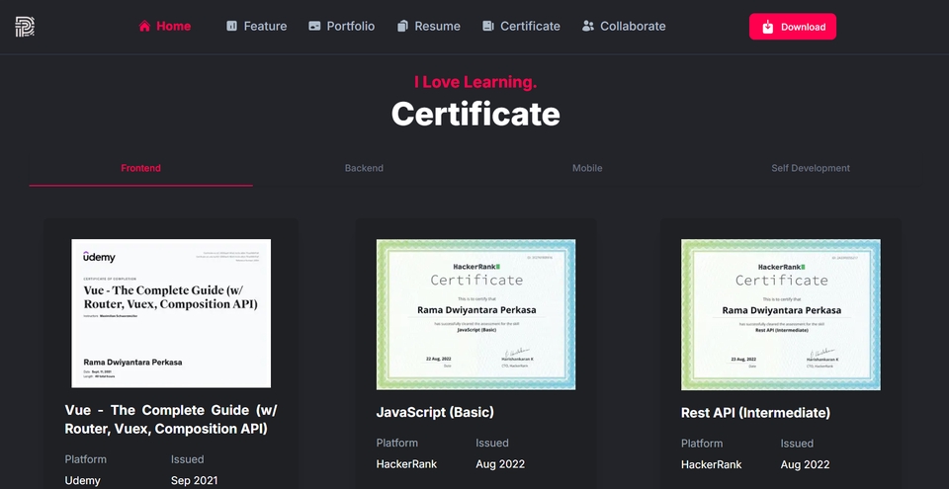
Task: Click the Portfolio card icon
Action: click(314, 26)
